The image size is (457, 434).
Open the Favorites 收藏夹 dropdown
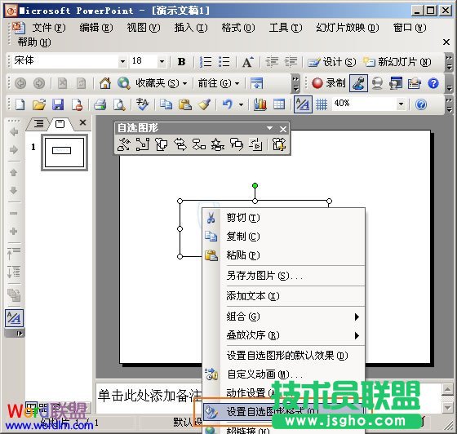[162, 83]
